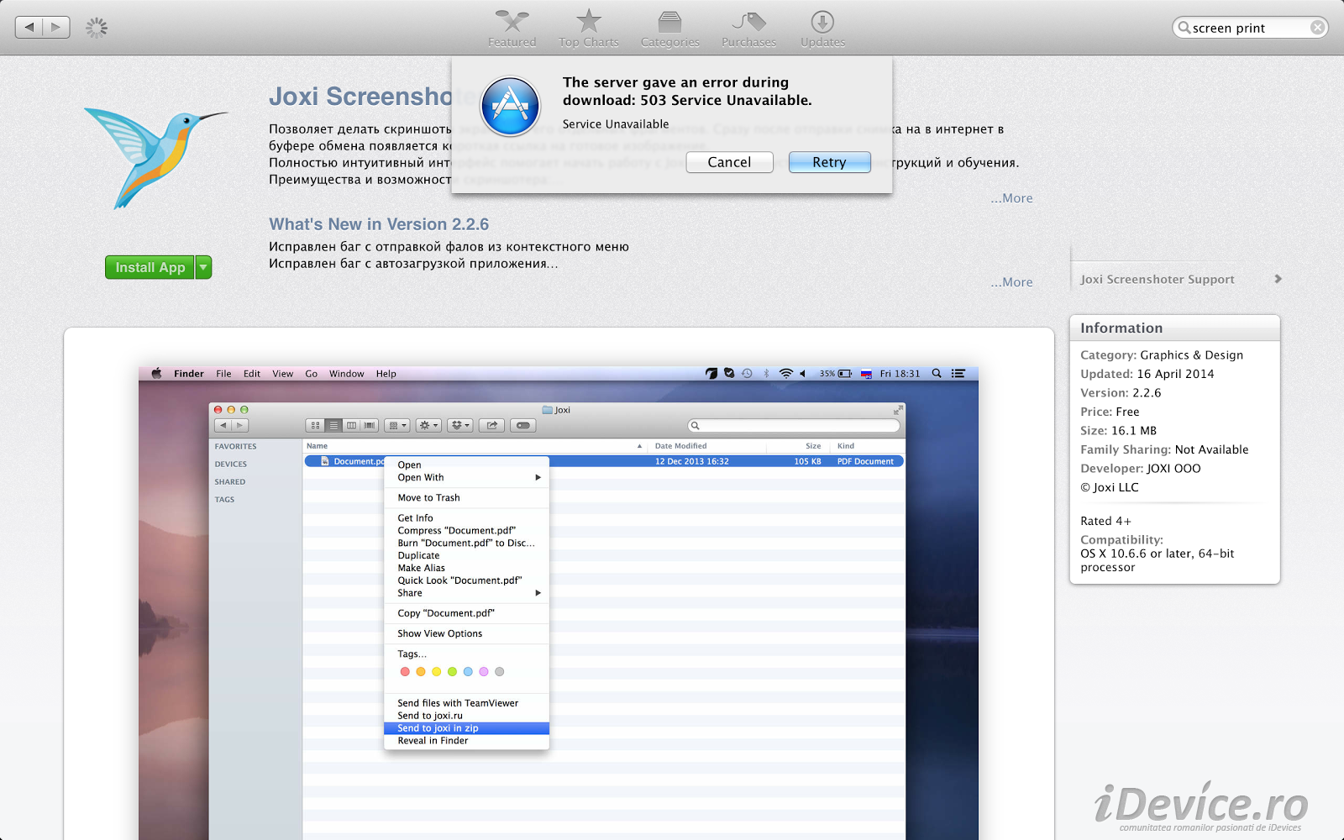Click the back navigation arrow
The height and width of the screenshot is (840, 1344).
[x=29, y=28]
